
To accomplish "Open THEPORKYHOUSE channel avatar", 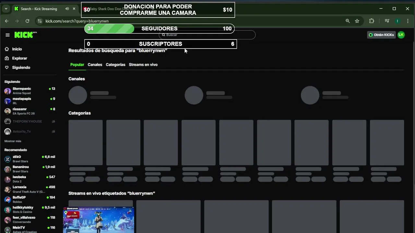I will tap(7, 121).
